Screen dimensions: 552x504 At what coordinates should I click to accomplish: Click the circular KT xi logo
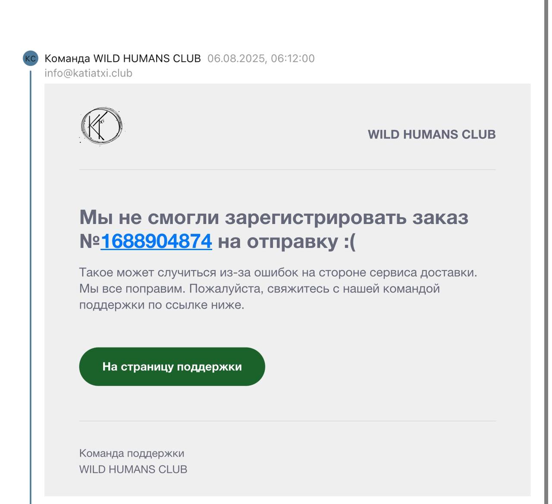point(101,126)
